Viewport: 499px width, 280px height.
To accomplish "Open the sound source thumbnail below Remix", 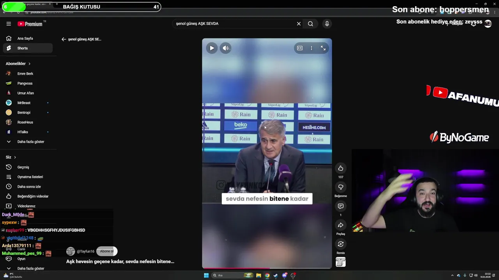I will 341,262.
